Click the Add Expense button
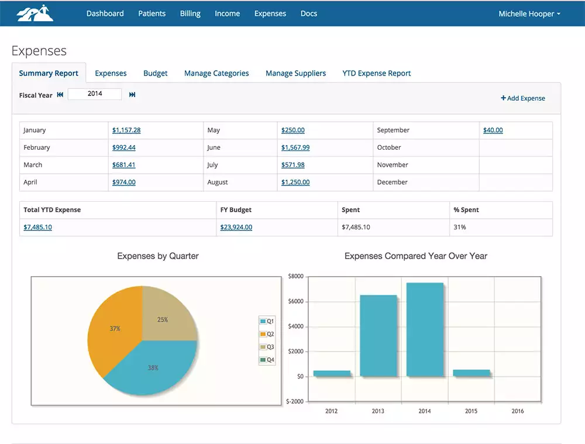 coord(522,98)
